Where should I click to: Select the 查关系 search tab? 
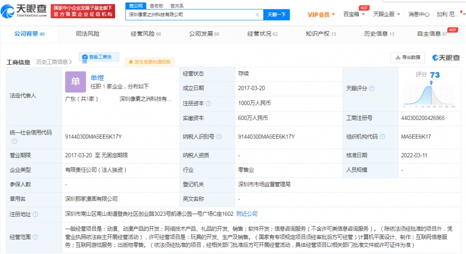177,6
